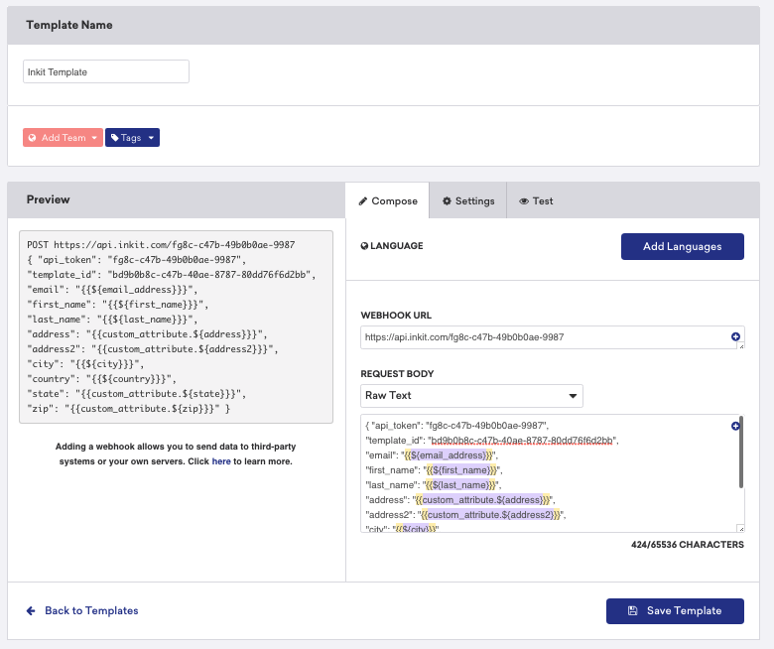Click the Preview POST code block

pos(176,327)
